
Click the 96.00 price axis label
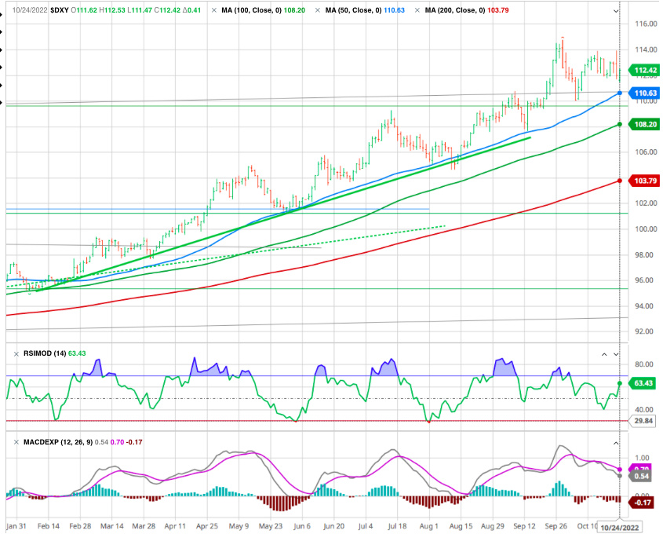click(646, 280)
